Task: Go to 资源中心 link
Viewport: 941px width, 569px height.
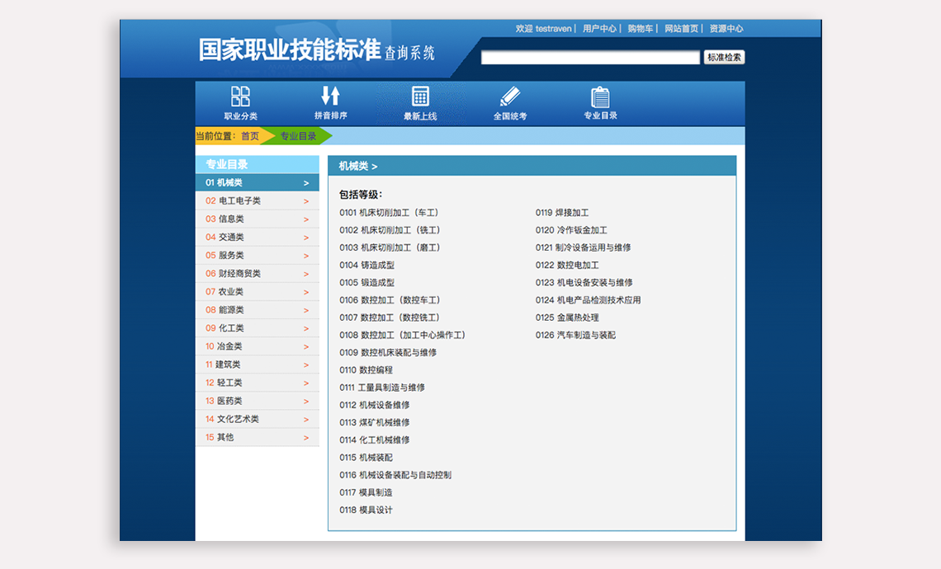Action: [726, 29]
